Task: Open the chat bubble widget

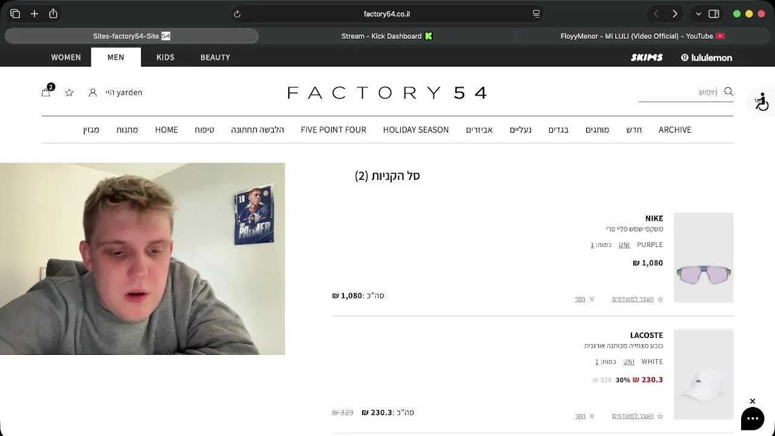Action: click(x=753, y=418)
